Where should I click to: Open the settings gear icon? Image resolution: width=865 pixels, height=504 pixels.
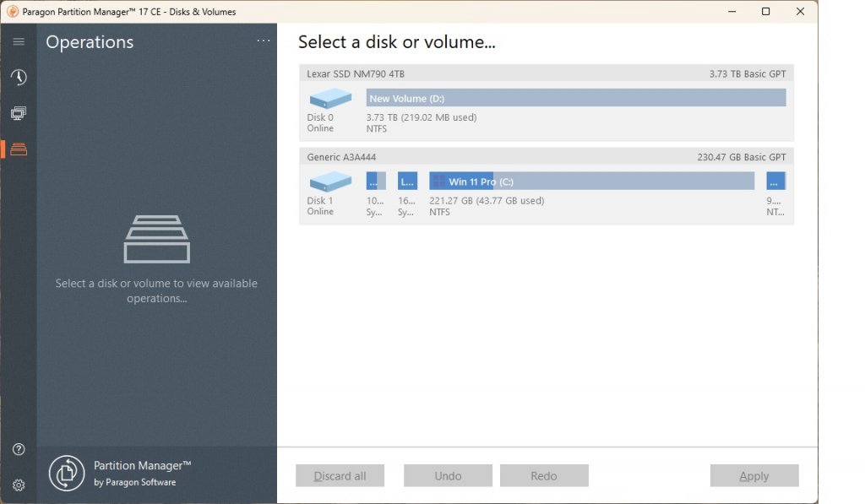[x=19, y=485]
